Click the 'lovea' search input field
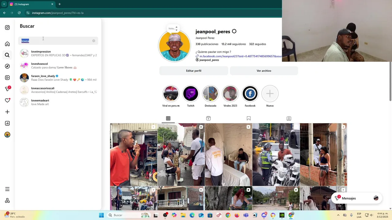This screenshot has height=220, width=392. 58,41
